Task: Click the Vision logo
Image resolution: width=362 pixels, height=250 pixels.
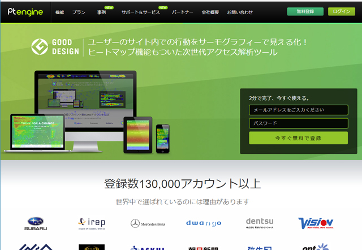Action: (316, 223)
